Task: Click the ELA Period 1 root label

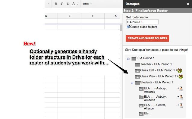Action: click(x=146, y=58)
